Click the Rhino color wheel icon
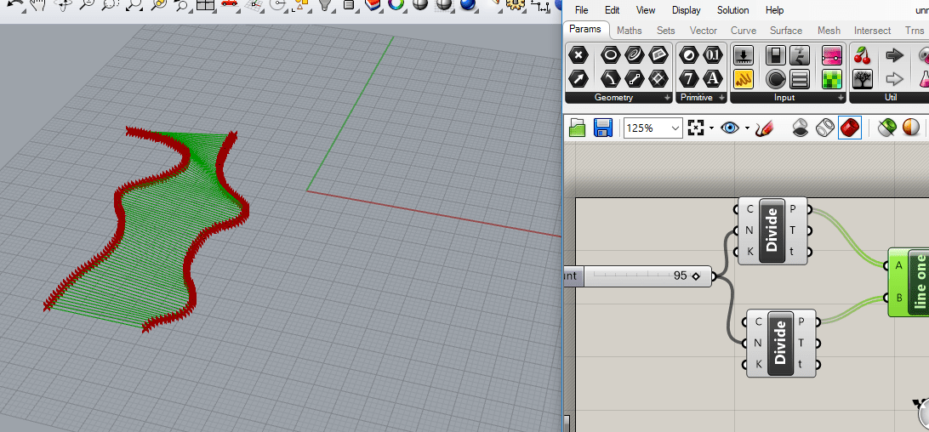Viewport: 929px width, 432px height. click(x=396, y=5)
